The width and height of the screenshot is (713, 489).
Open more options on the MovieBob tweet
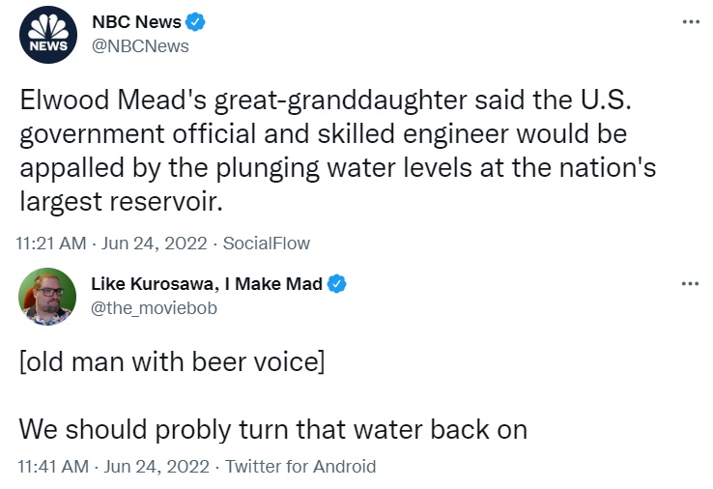pyautogui.click(x=690, y=283)
